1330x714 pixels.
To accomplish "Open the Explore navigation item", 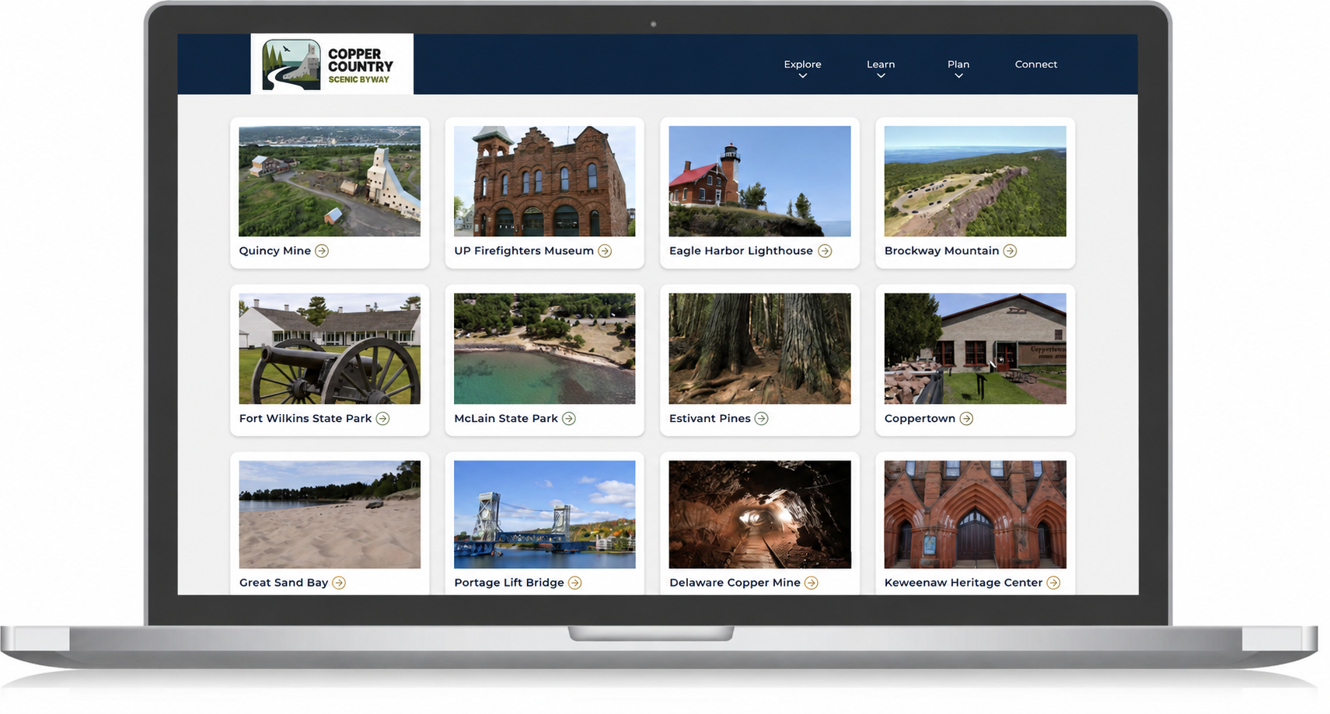I will (x=803, y=64).
